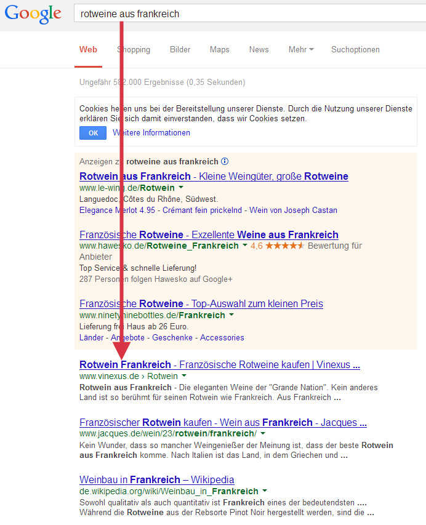Open ad Rotwein aus Frankreich - Kleine Weingüter
The height and width of the screenshot is (525, 426).
(214, 176)
